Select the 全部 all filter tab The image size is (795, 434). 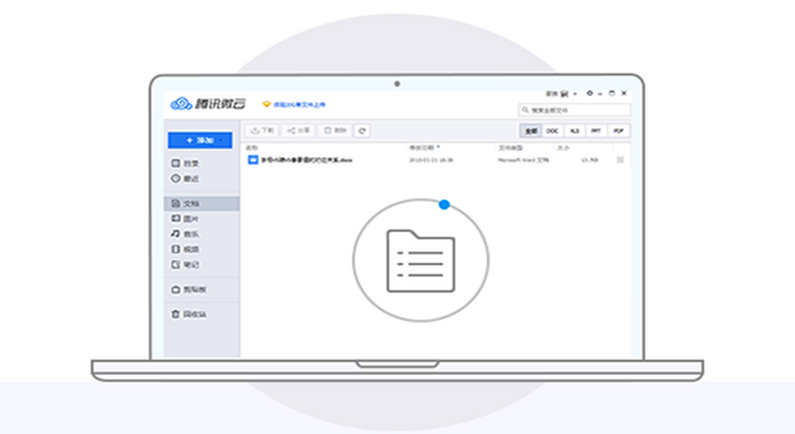[531, 131]
